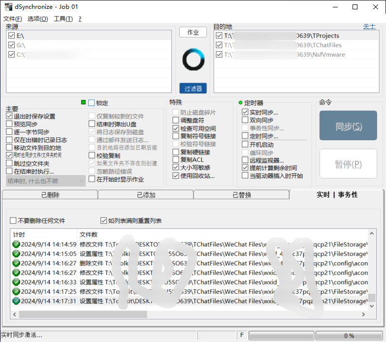Click the 过滤器 button

click(193, 89)
